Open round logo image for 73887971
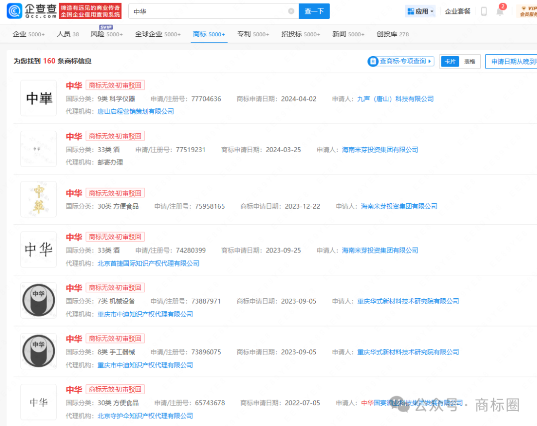This screenshot has width=537, height=426. click(x=38, y=300)
